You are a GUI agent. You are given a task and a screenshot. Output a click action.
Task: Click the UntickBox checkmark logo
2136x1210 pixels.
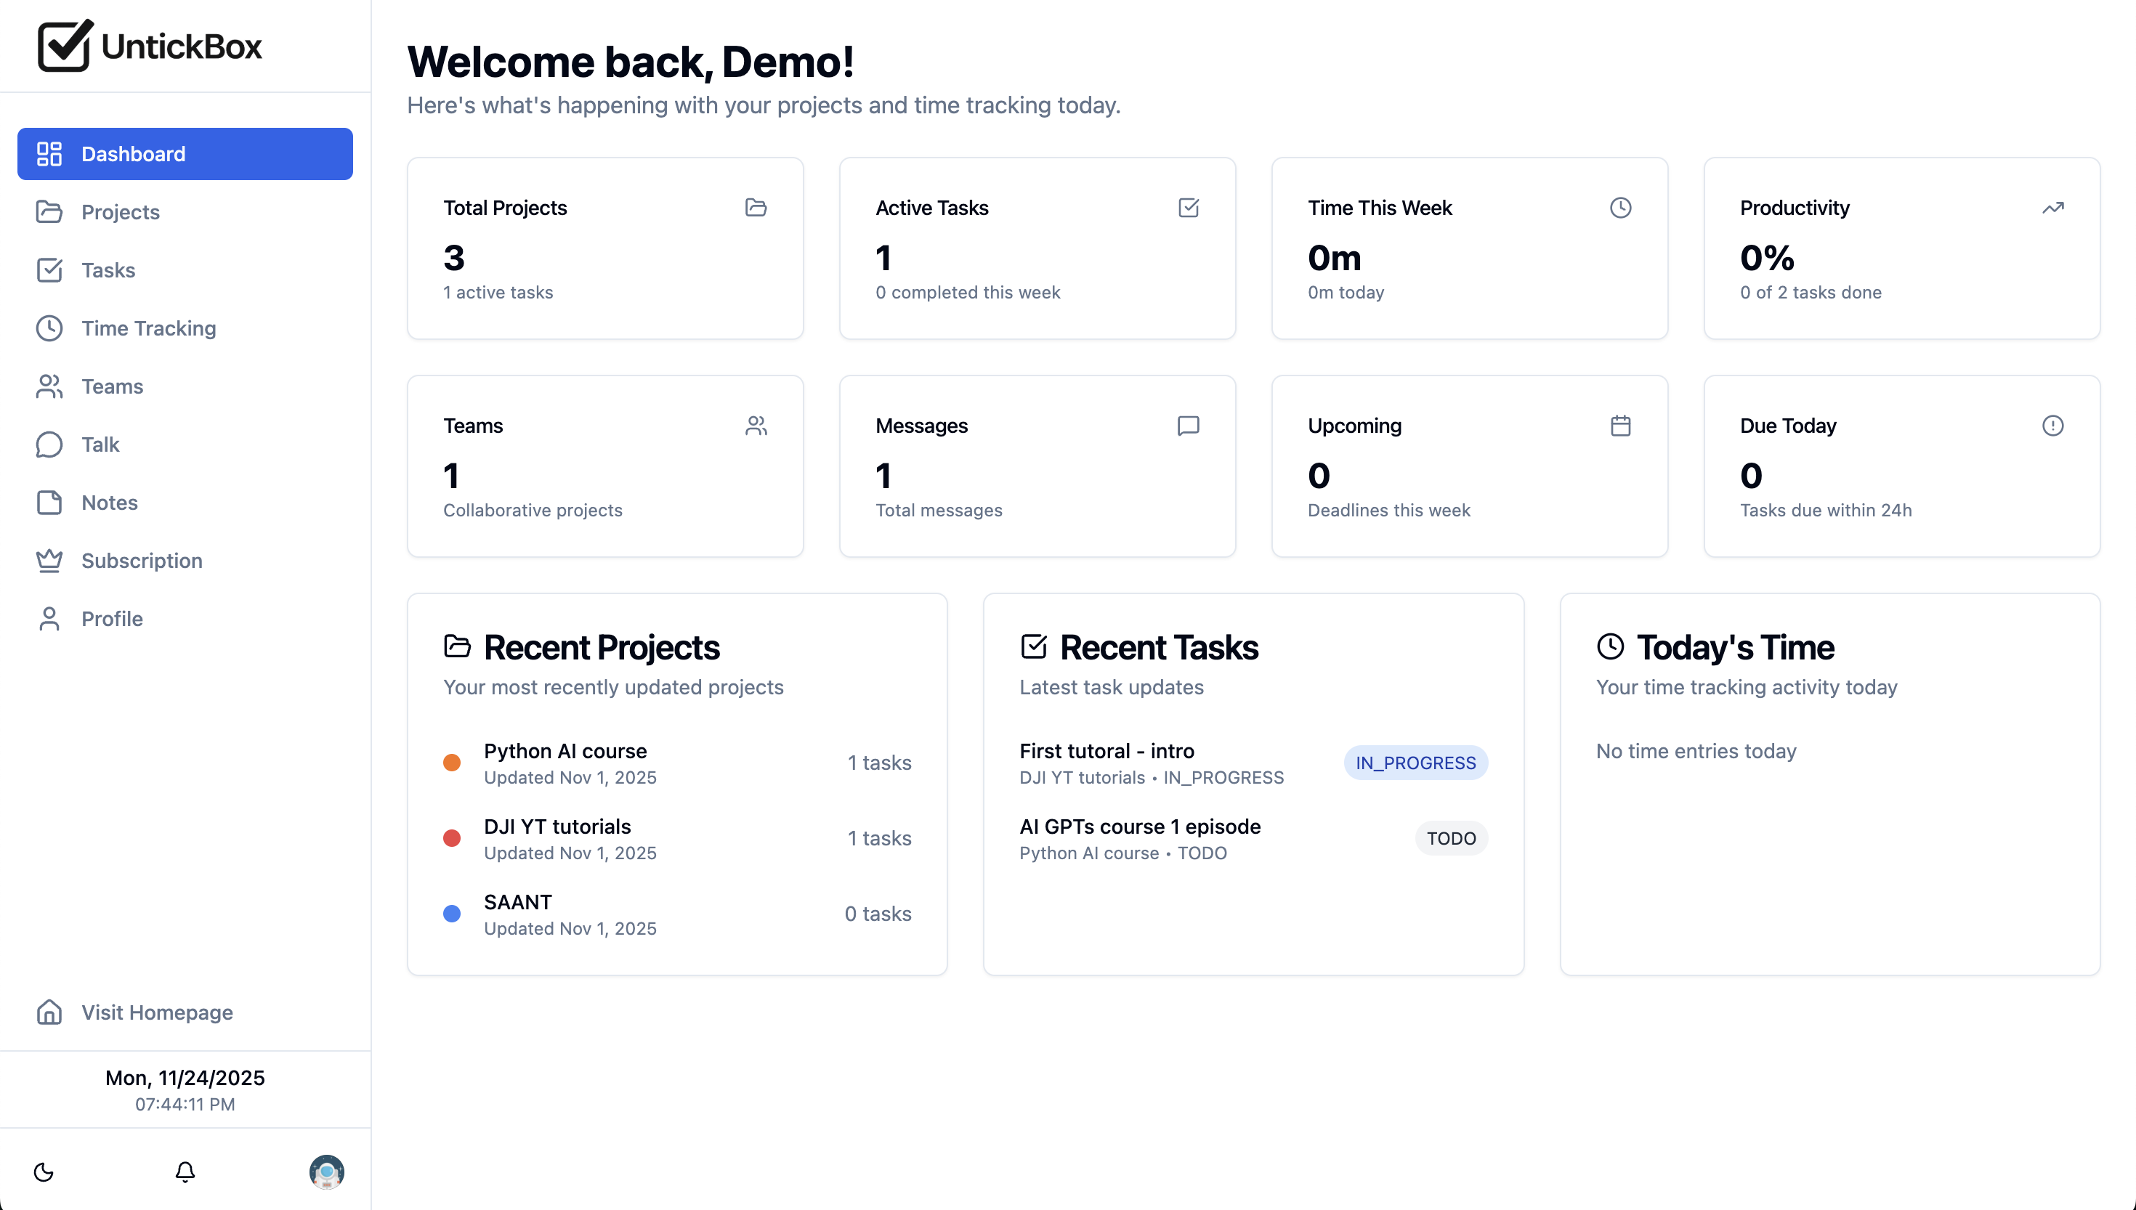click(x=65, y=45)
